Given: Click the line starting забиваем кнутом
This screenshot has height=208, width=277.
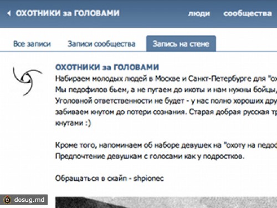Looking at the screenshot, I should pos(166,112).
